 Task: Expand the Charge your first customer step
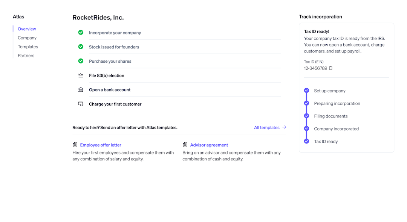click(x=115, y=104)
